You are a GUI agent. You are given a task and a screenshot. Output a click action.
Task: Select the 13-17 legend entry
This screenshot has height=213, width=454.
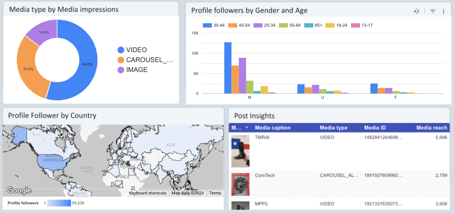(361, 25)
